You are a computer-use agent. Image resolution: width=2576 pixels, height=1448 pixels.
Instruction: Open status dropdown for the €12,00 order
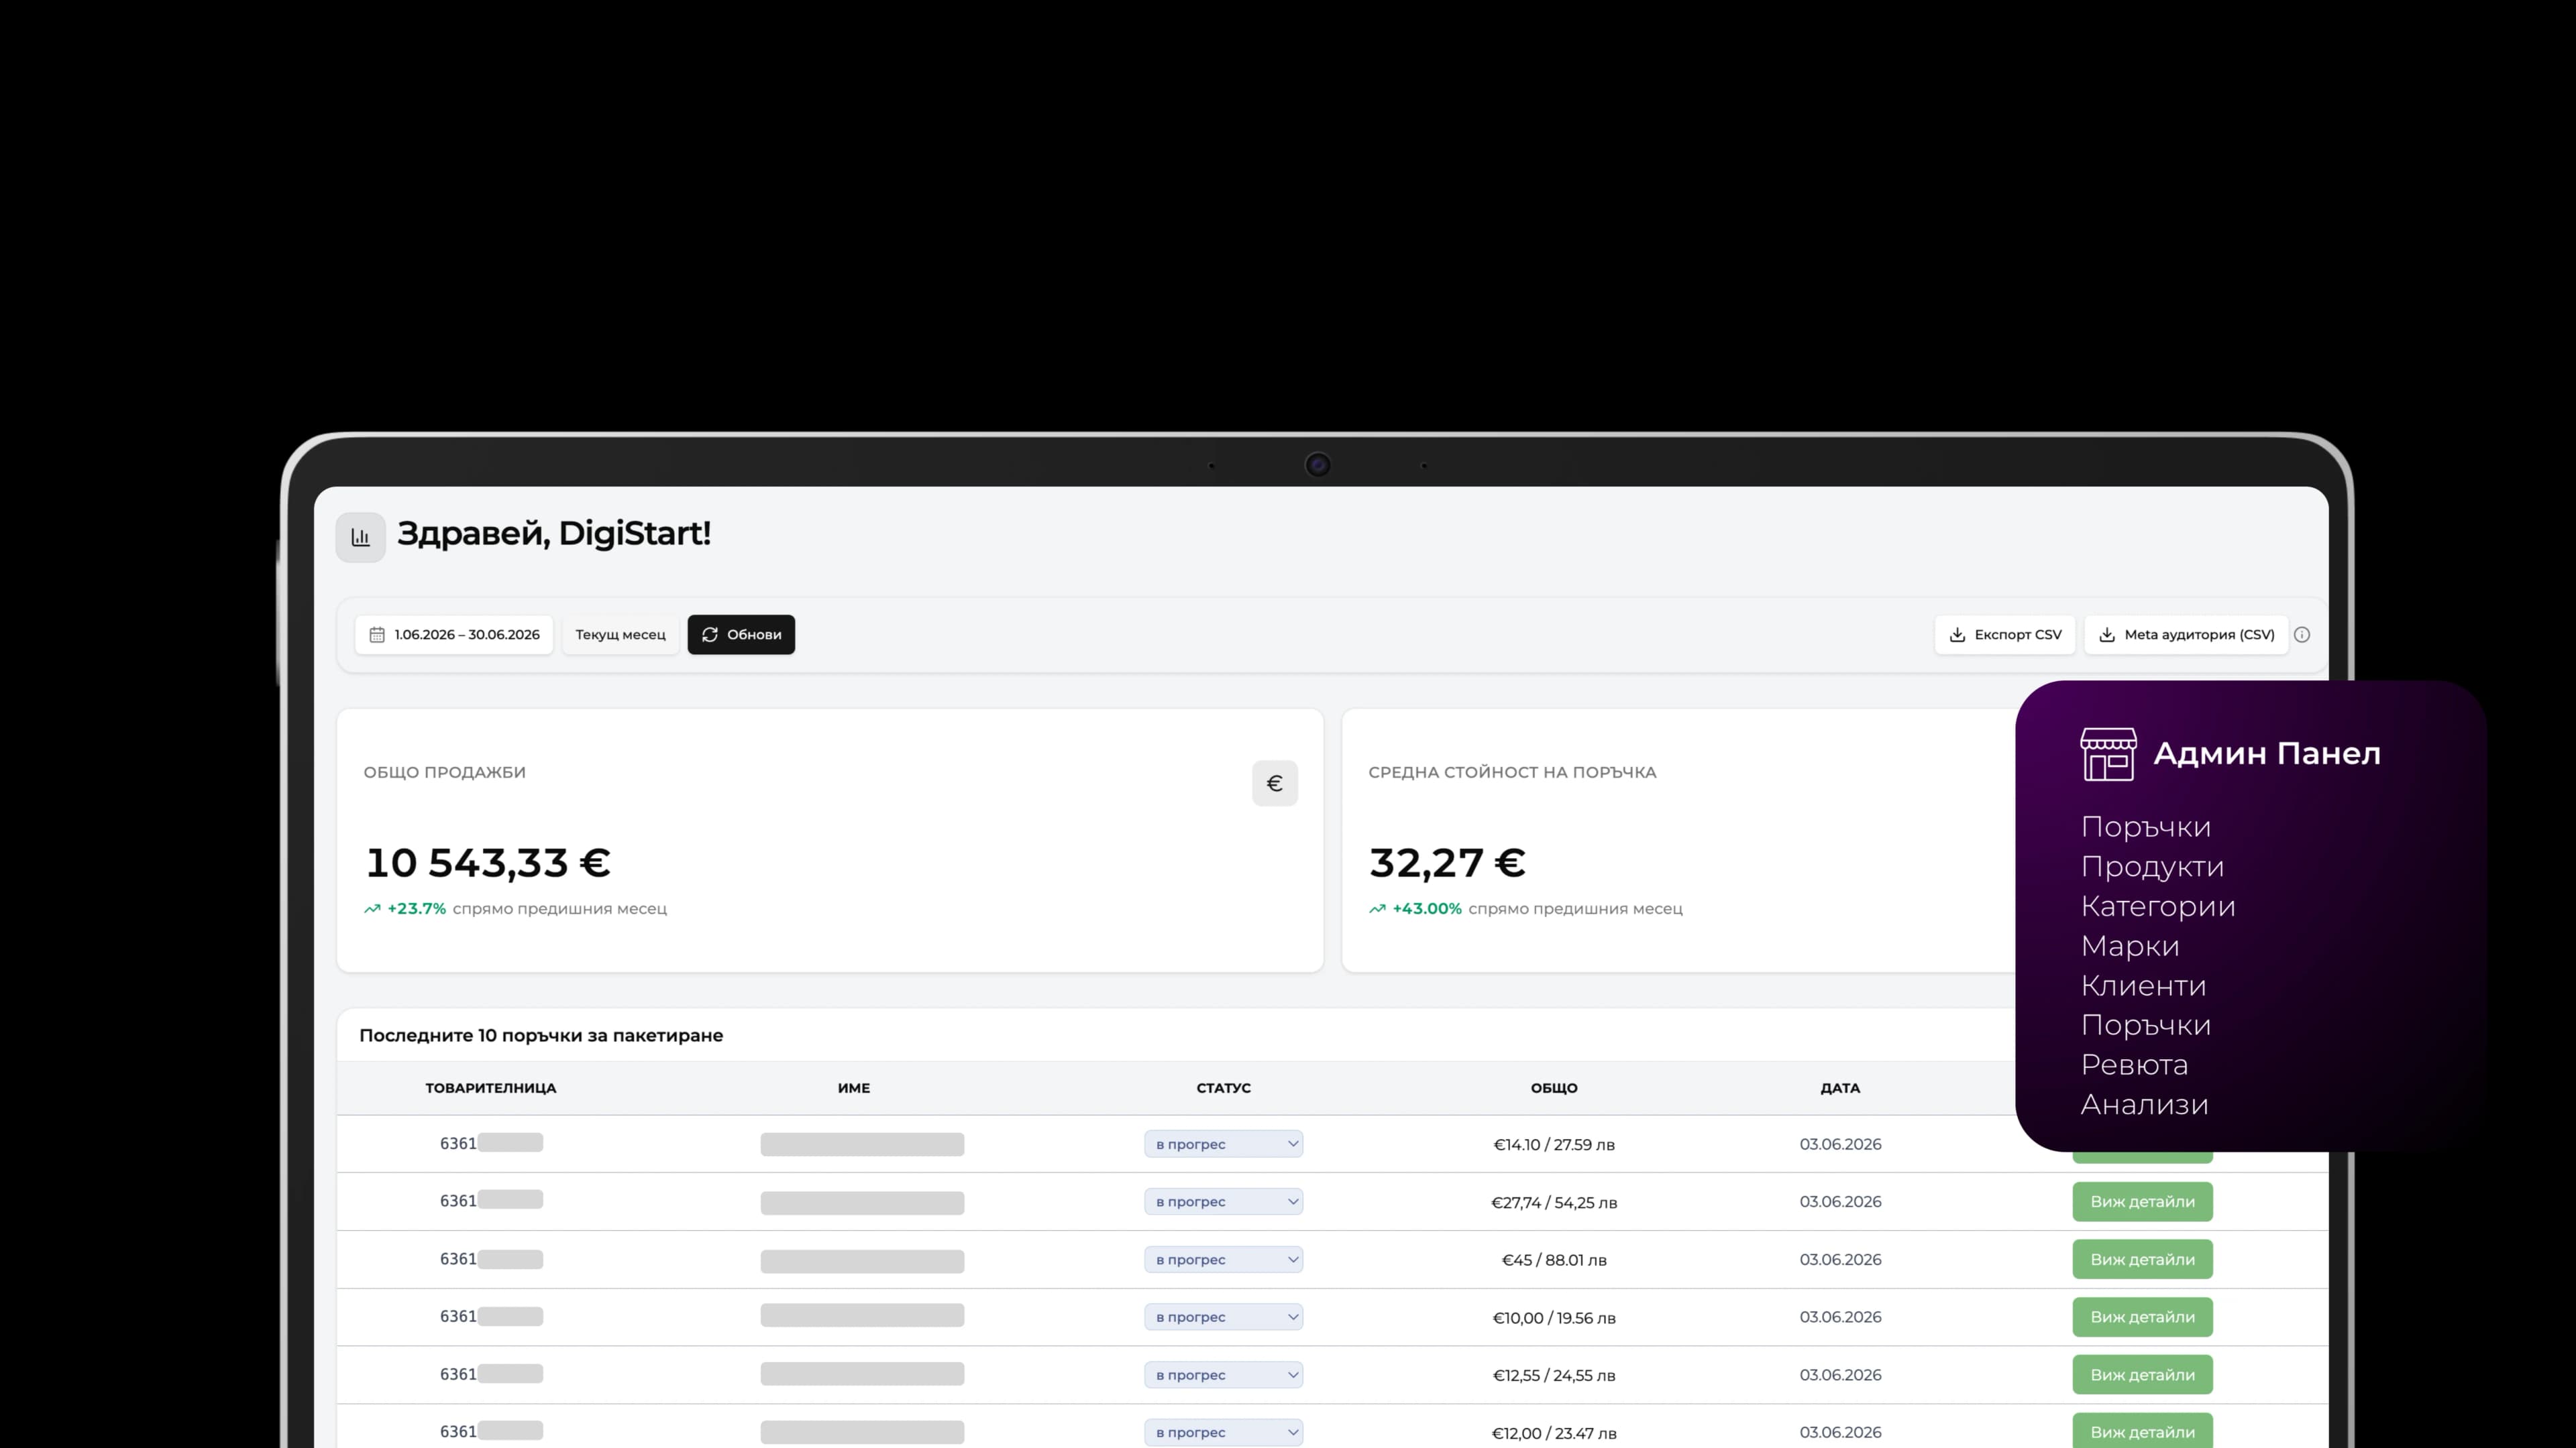[1223, 1432]
